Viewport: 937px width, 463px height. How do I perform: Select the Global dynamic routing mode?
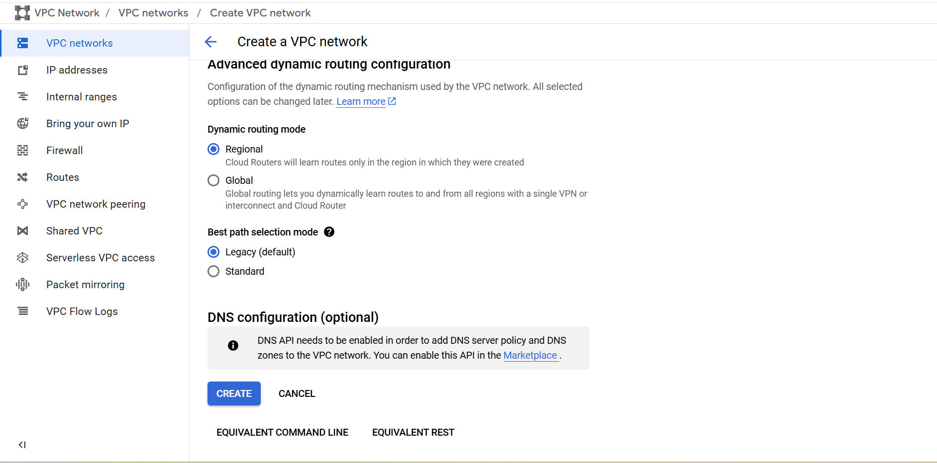213,180
